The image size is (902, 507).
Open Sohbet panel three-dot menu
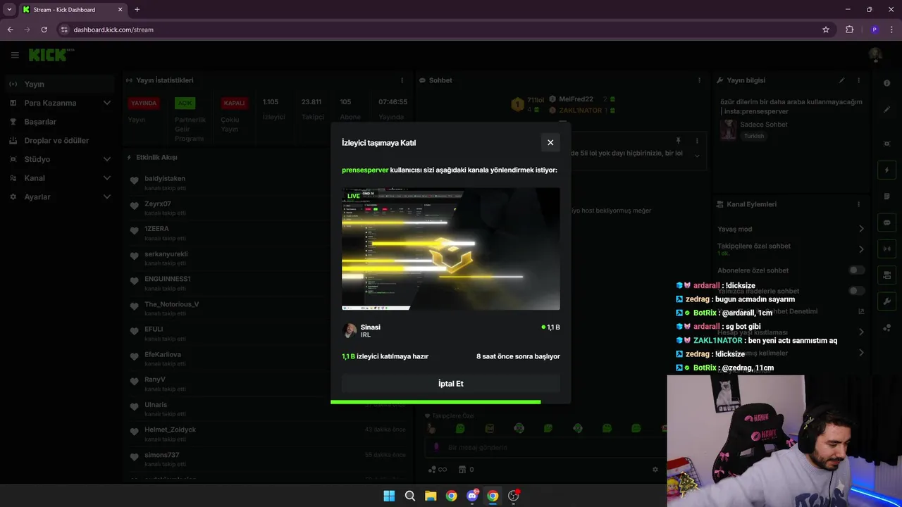tap(699, 80)
